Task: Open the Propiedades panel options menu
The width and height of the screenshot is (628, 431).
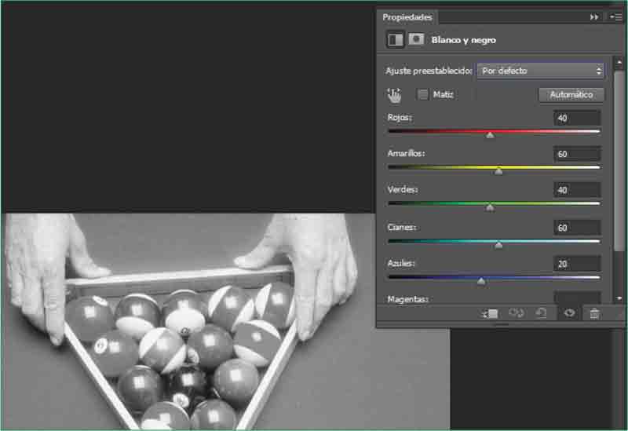Action: (x=615, y=16)
